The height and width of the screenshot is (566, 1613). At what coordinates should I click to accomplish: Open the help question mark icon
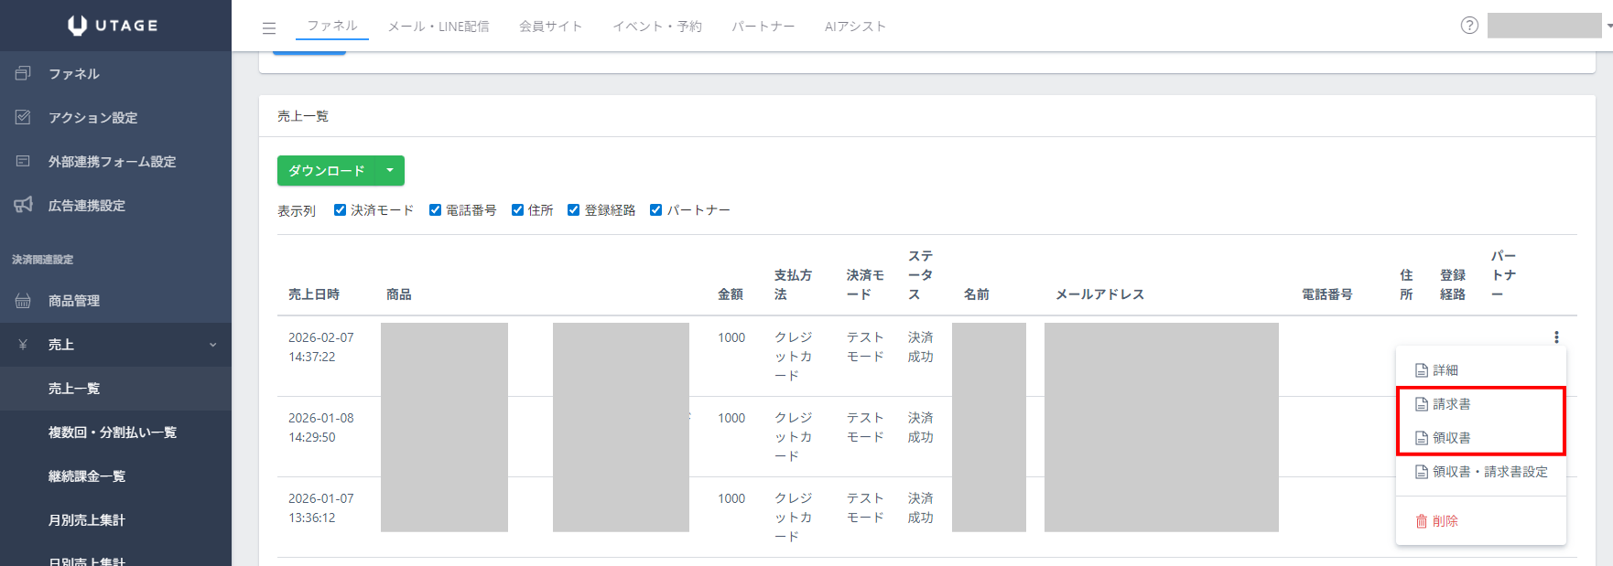pyautogui.click(x=1469, y=26)
